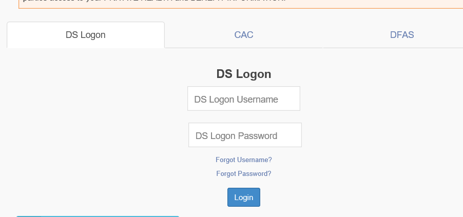Recover a forgotten DS Logon username
The width and height of the screenshot is (463, 217).
click(x=244, y=160)
